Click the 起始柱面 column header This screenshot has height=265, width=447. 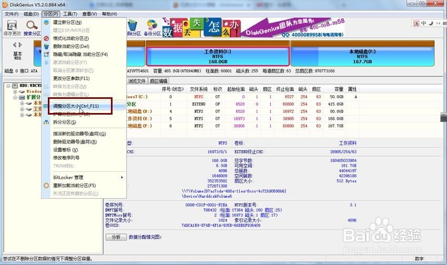236,89
